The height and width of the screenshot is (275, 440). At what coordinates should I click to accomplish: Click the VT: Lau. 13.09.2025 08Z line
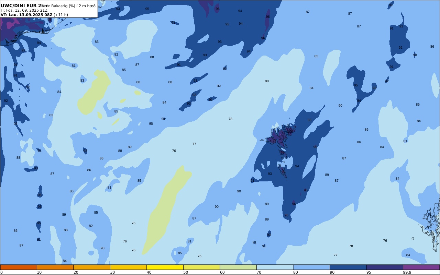point(26,15)
